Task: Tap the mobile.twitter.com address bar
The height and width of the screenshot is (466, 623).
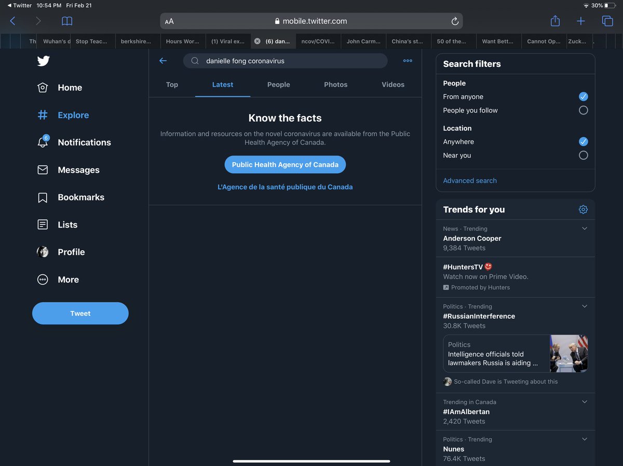Action: pyautogui.click(x=311, y=21)
